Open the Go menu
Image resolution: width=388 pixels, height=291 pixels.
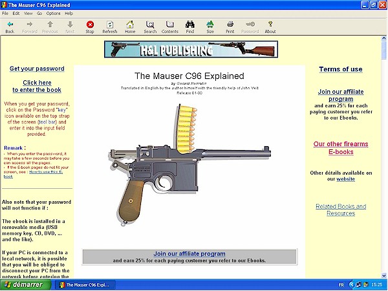(39, 14)
